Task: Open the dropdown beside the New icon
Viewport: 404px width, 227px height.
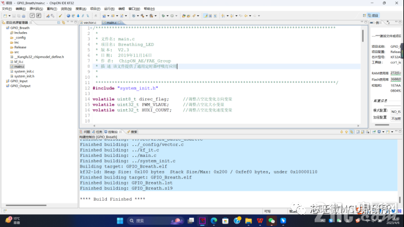Action: click(9, 16)
